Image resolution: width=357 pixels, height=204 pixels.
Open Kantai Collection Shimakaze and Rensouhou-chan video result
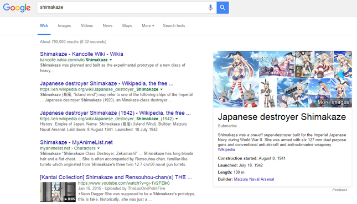[x=116, y=177]
